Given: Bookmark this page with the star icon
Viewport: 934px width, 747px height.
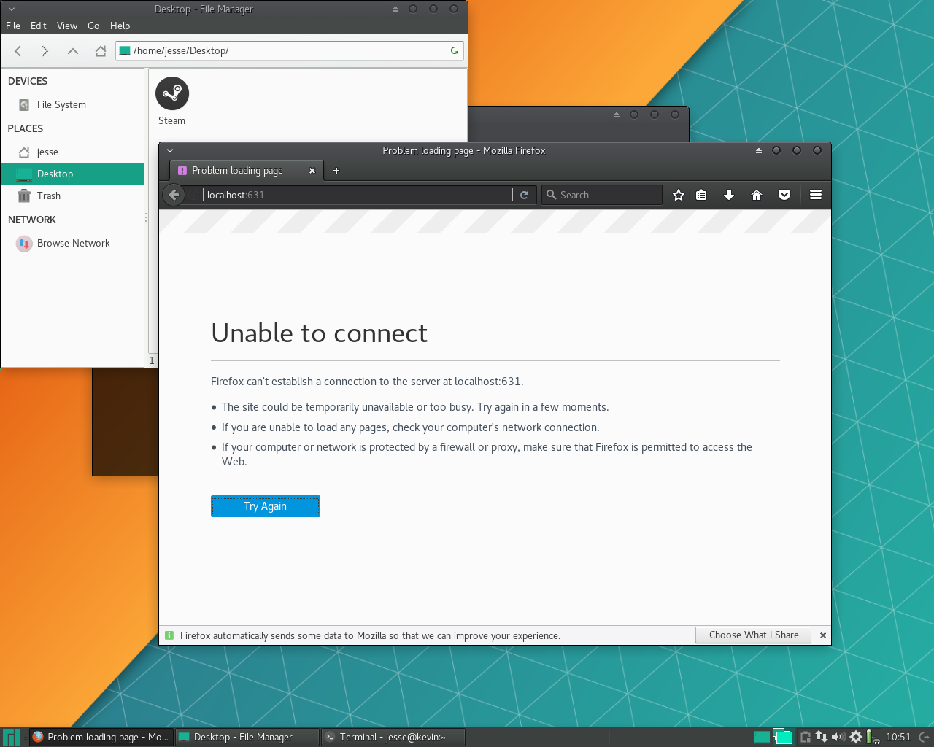Looking at the screenshot, I should [x=679, y=195].
